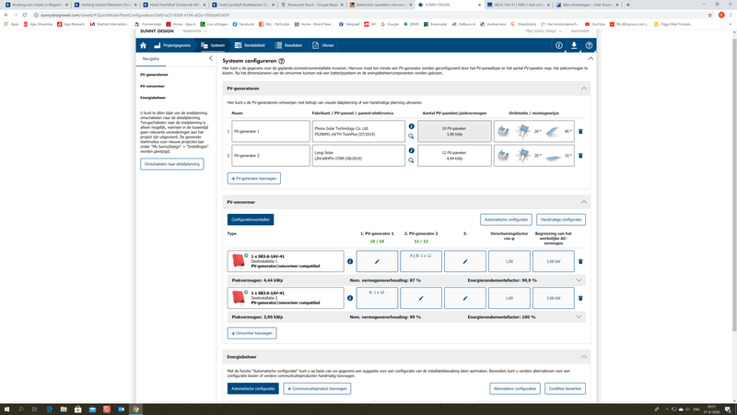The image size is (737, 415).
Task: Open the Resultaten step
Action: (289, 45)
